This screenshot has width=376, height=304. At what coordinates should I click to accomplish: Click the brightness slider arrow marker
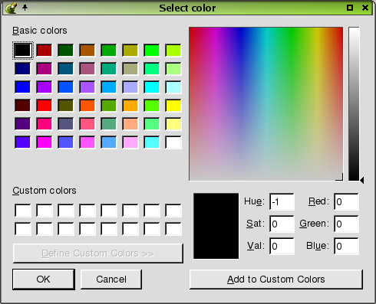coord(361,181)
